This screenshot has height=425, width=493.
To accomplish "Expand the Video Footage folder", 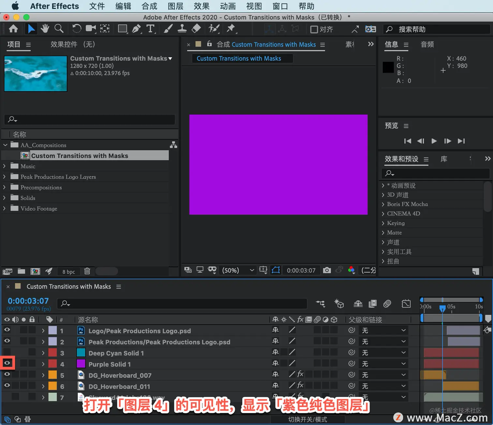I will 5,208.
